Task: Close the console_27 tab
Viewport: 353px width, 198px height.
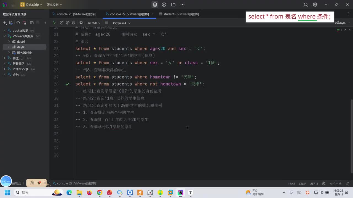Action: 153,14
